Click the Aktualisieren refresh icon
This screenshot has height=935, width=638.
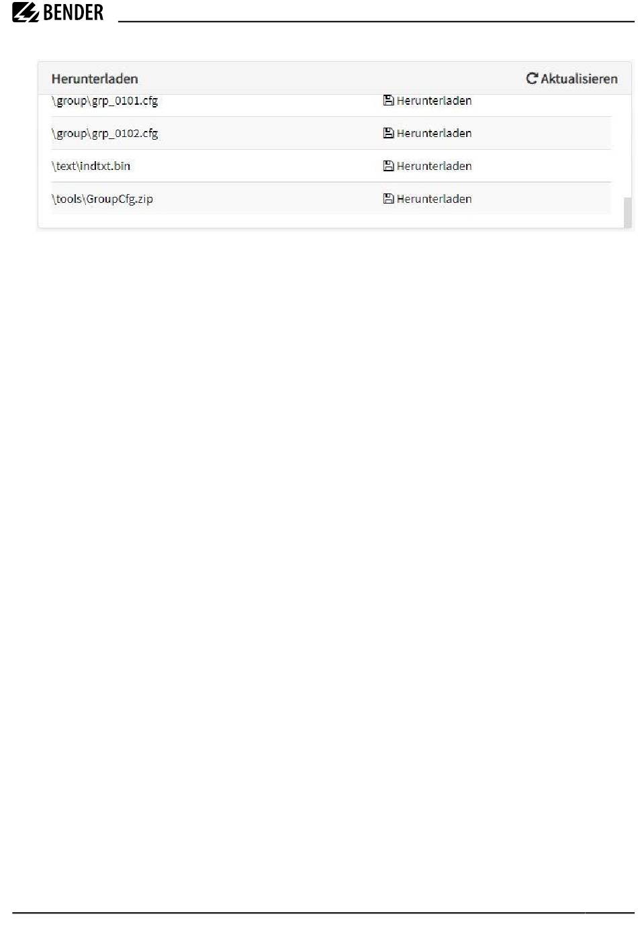pos(532,79)
